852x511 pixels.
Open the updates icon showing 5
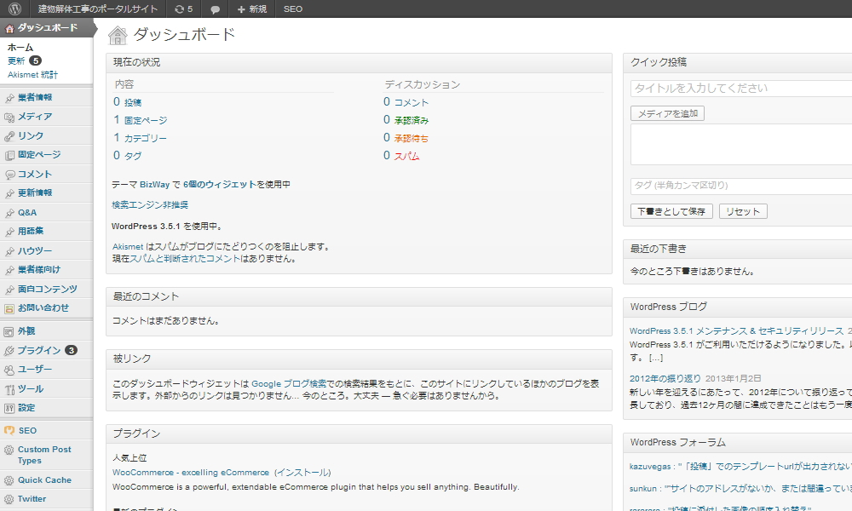click(184, 9)
